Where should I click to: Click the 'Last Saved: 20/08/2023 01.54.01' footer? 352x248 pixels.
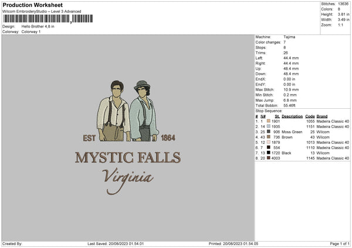point(116,243)
